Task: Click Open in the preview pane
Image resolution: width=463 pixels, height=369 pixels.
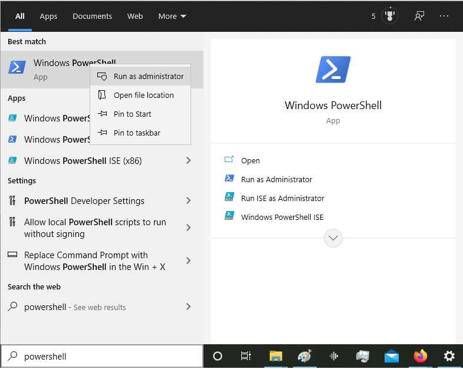Action: (x=250, y=160)
